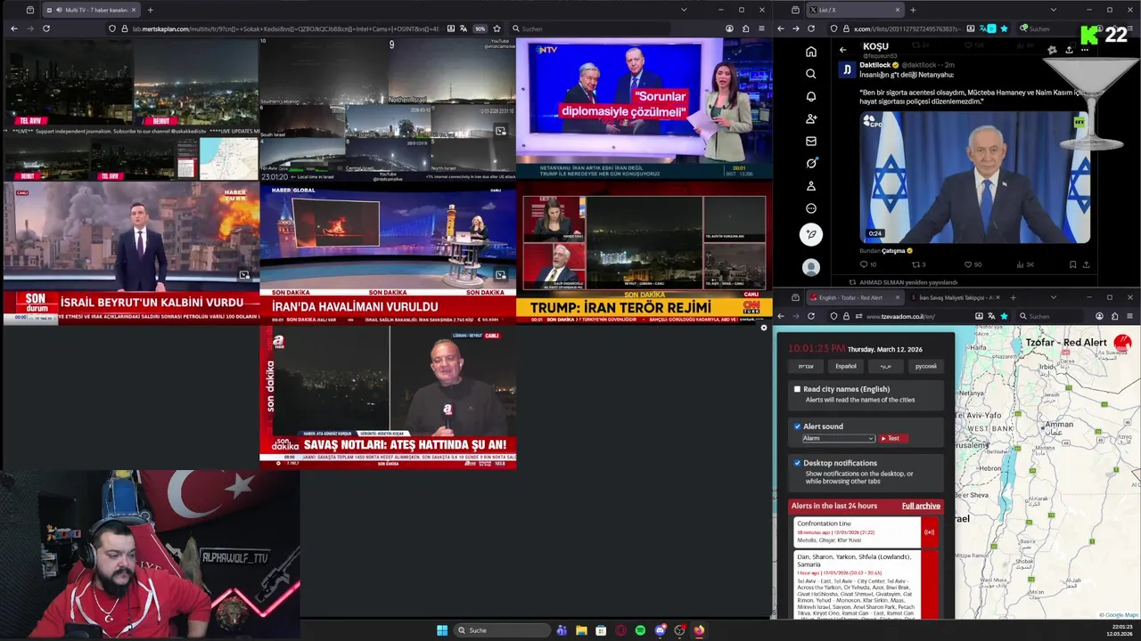
Task: Switch to English - Tzofar - Red Alert tab
Action: [855, 297]
